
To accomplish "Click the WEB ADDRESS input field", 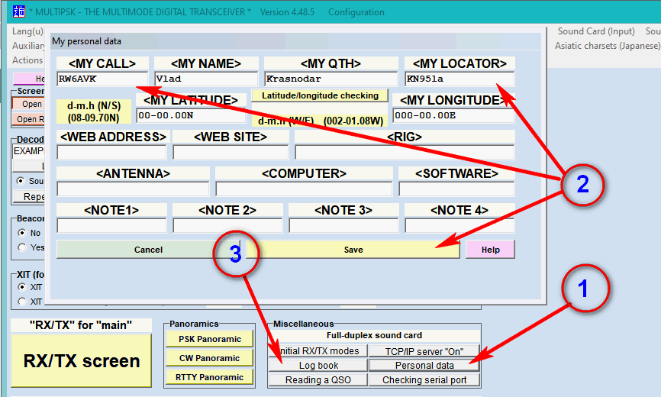I will pyautogui.click(x=111, y=152).
